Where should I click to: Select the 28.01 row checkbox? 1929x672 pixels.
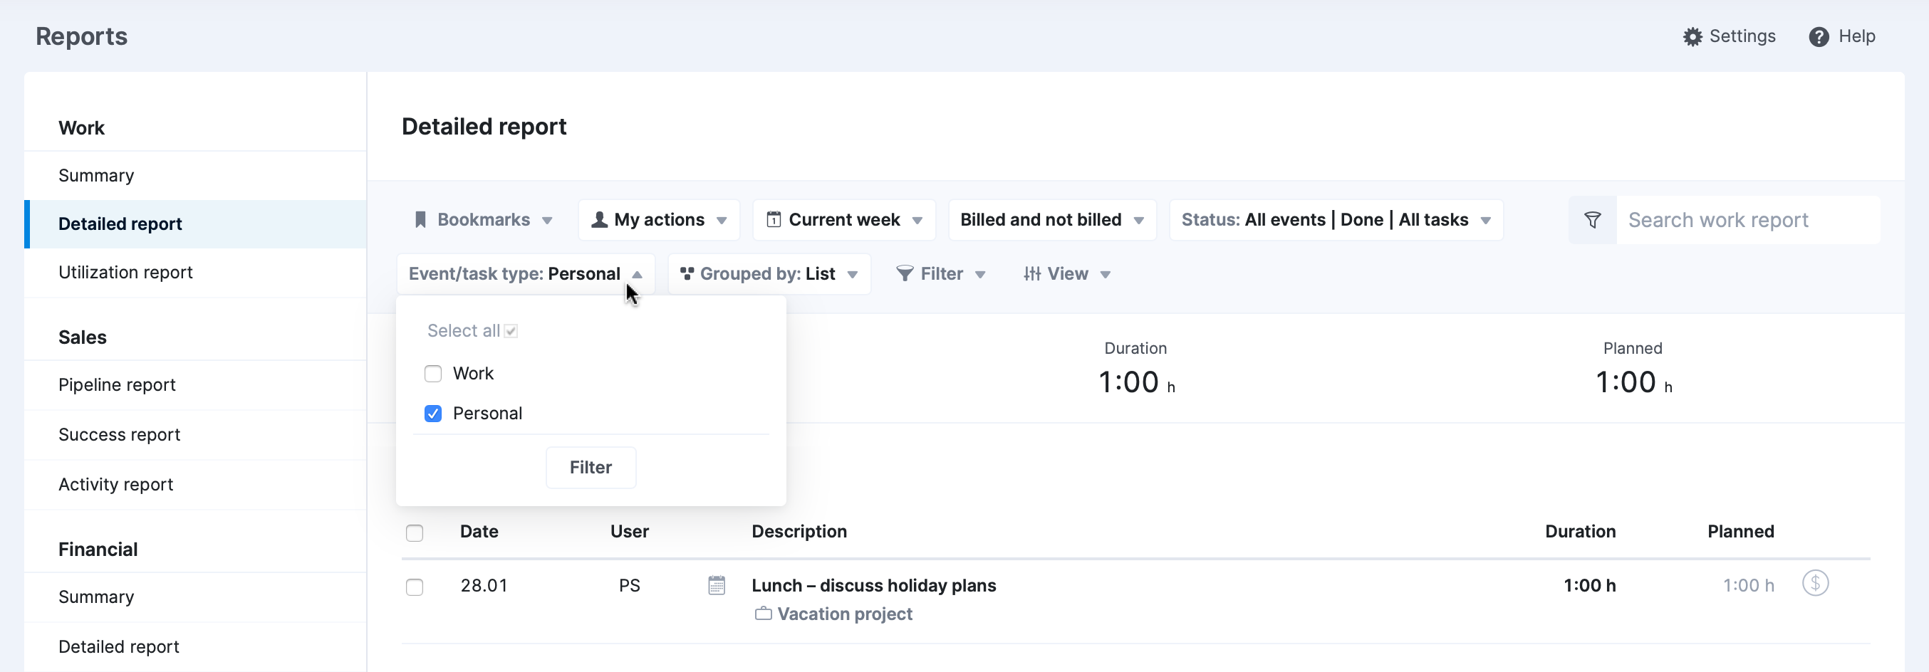click(x=414, y=587)
